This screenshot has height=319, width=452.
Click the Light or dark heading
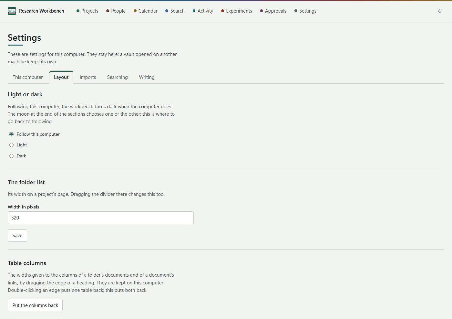[x=25, y=94]
